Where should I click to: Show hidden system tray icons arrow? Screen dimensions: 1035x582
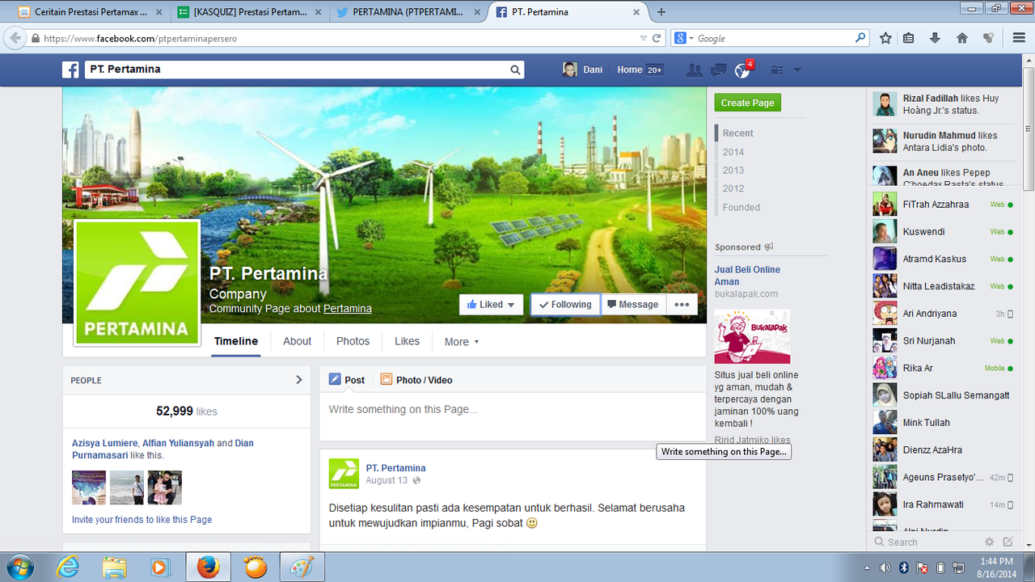(x=867, y=567)
